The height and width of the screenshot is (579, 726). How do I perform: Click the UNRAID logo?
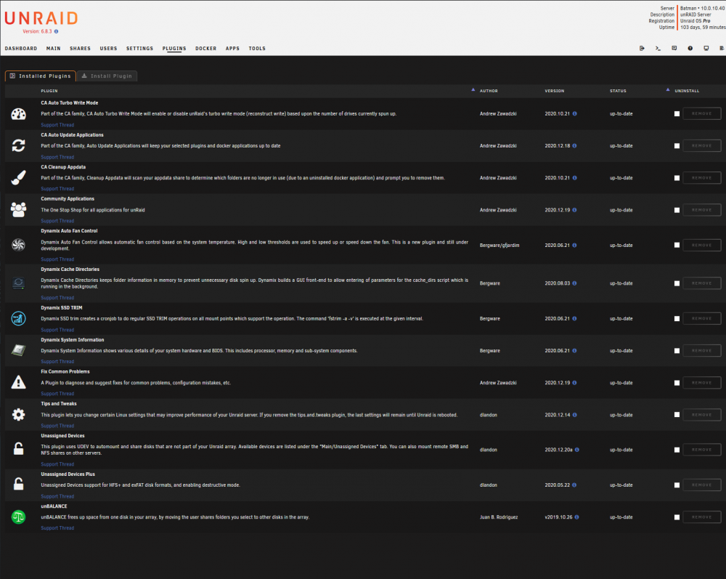click(41, 19)
